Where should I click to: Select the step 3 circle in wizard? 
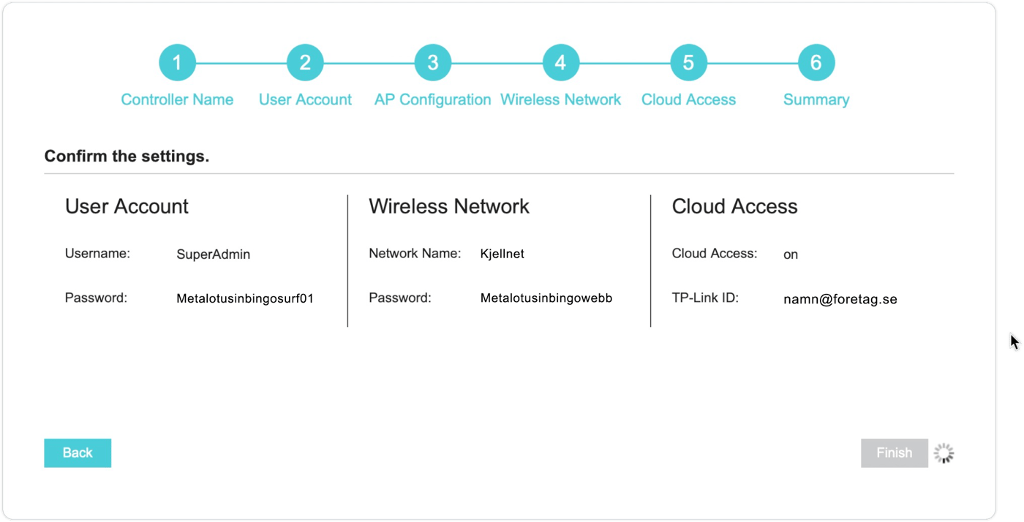pyautogui.click(x=432, y=63)
